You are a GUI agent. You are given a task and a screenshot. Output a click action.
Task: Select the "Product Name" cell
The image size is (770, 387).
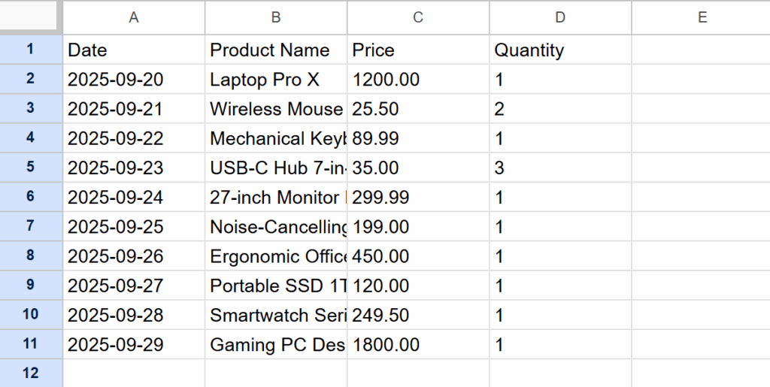[276, 50]
